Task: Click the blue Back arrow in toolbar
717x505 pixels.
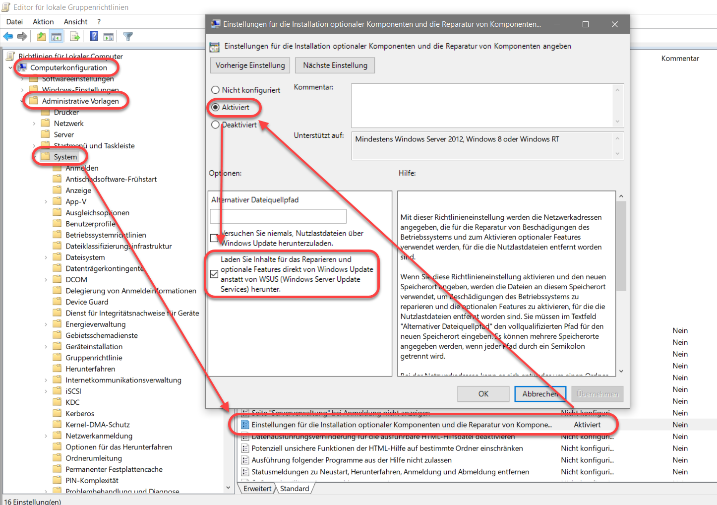Action: click(x=8, y=36)
